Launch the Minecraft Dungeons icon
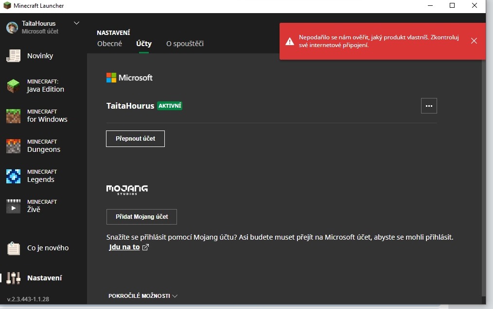Viewport: 493px width, 309px height. point(13,146)
